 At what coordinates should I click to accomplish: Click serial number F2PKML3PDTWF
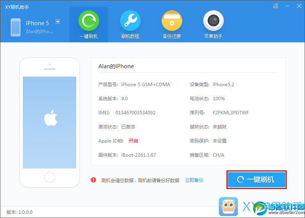tap(231, 113)
